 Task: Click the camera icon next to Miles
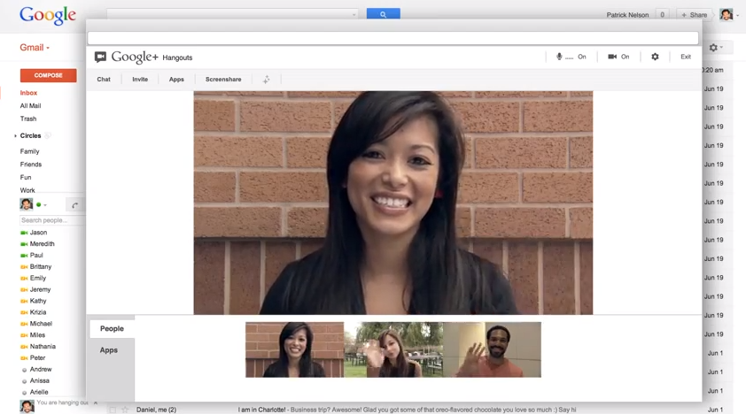[24, 335]
